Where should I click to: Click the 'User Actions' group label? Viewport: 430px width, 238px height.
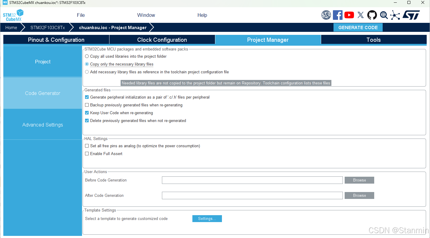coord(96,172)
